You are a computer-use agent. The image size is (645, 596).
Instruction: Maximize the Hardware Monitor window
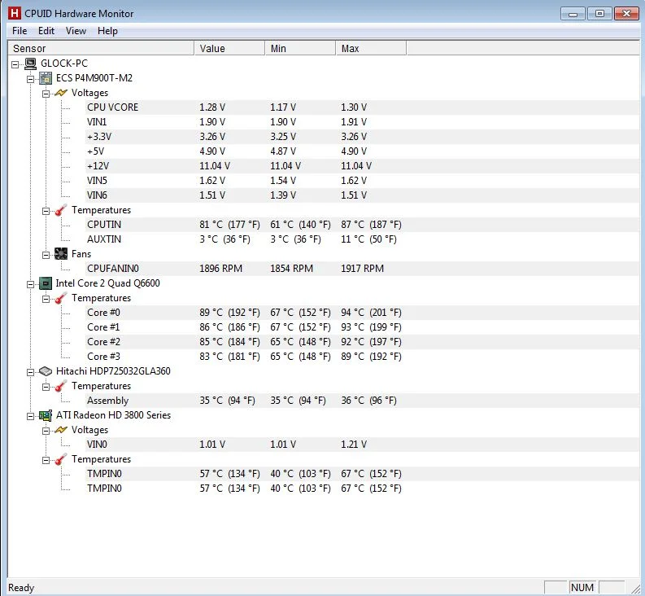[599, 14]
